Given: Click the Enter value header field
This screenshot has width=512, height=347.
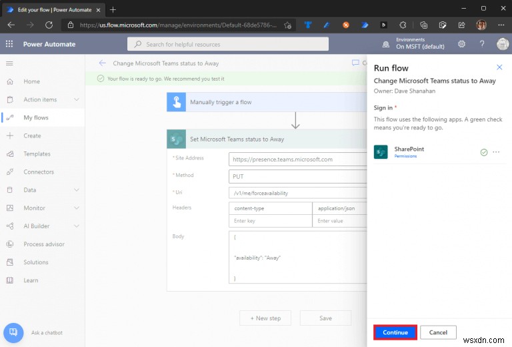Looking at the screenshot, I should click(x=340, y=221).
